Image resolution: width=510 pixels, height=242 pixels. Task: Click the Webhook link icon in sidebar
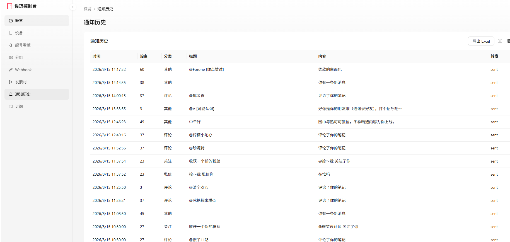point(11,70)
